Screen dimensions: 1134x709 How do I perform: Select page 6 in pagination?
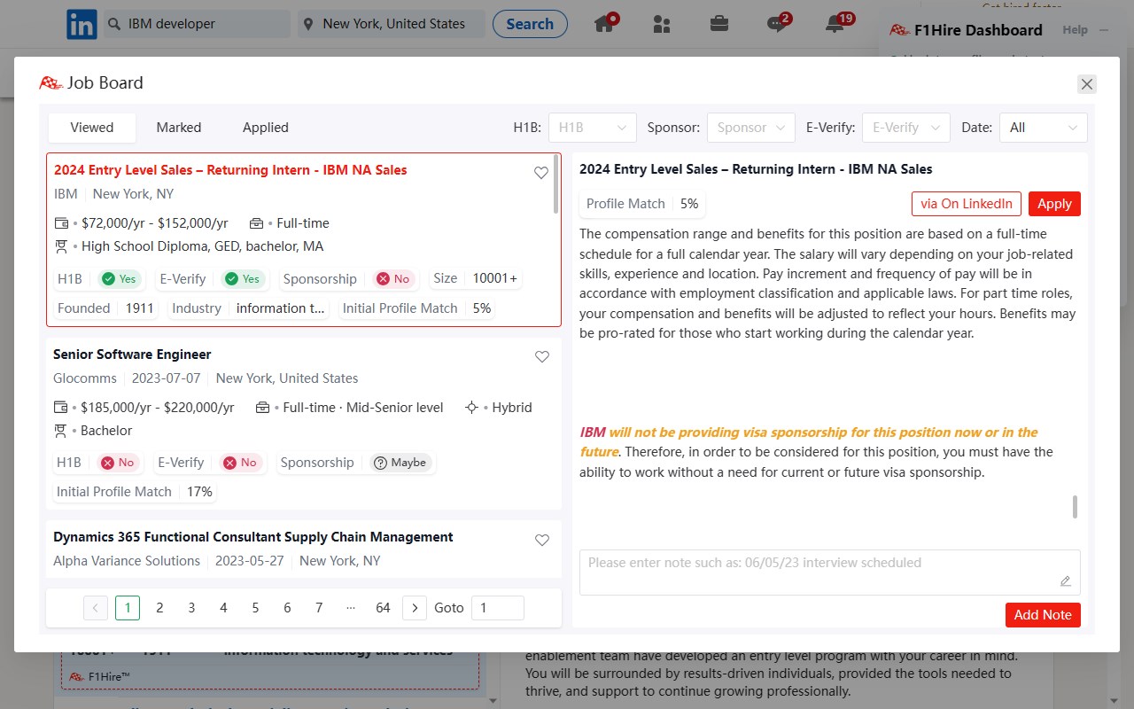coord(287,608)
